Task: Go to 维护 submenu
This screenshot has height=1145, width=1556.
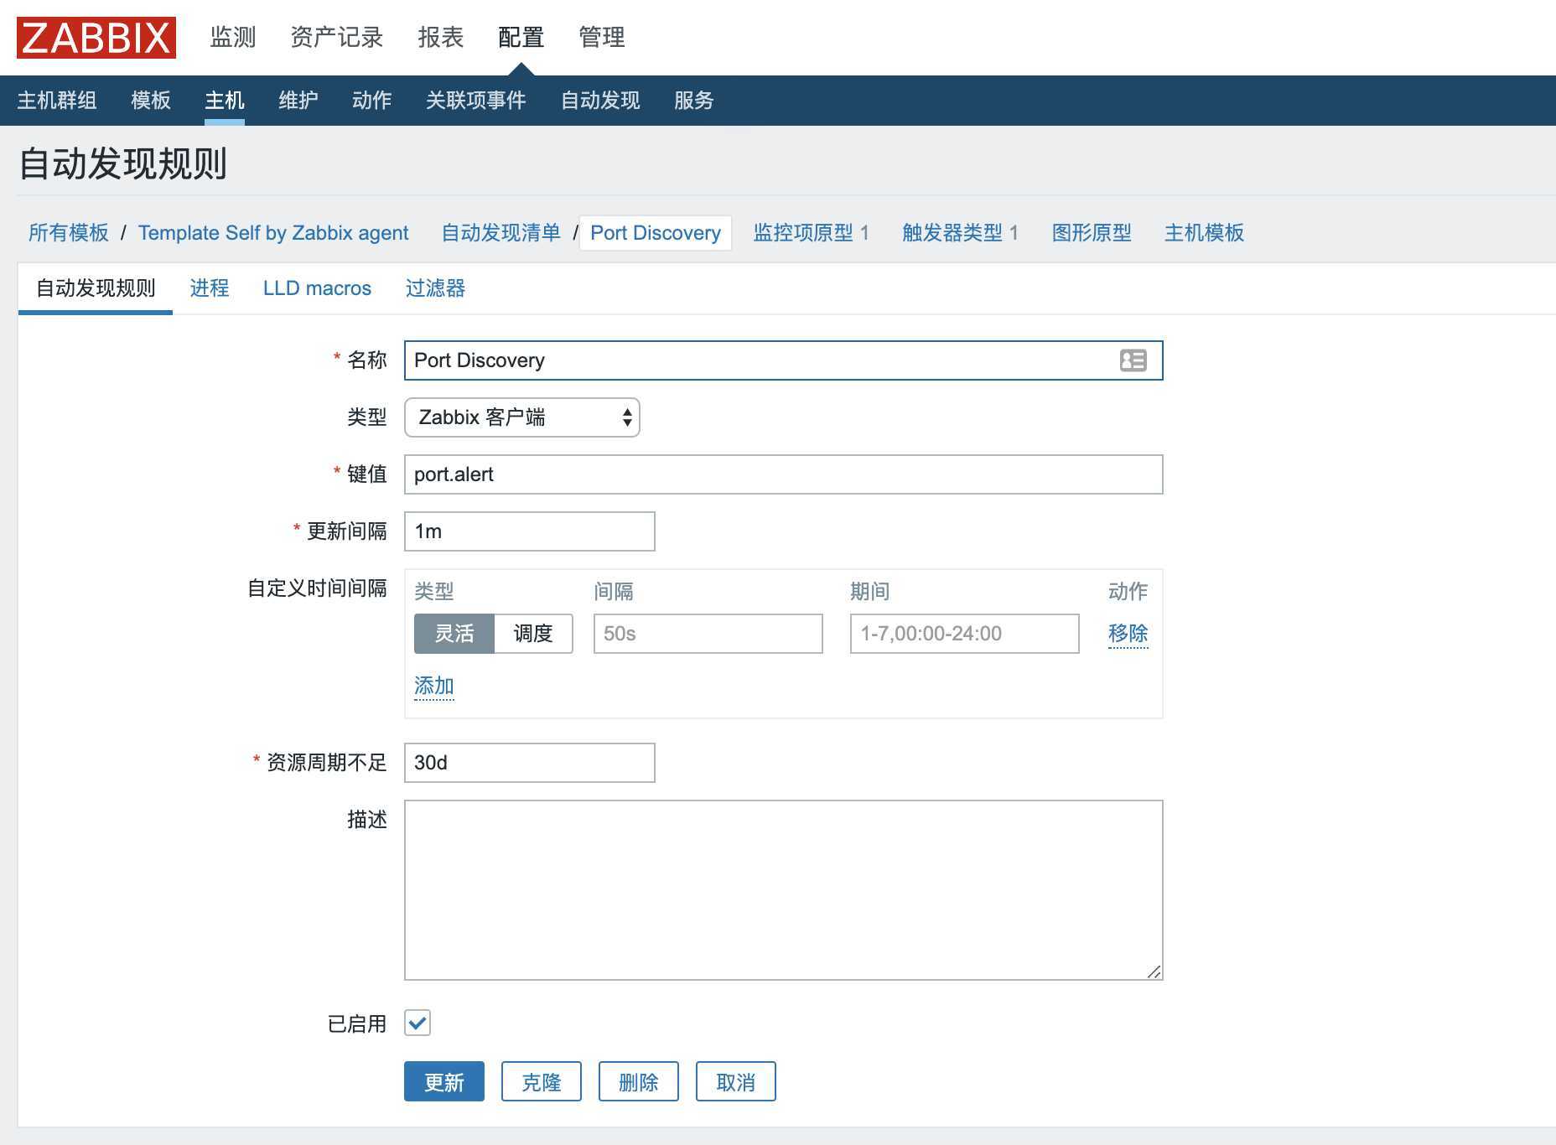Action: coord(298,101)
